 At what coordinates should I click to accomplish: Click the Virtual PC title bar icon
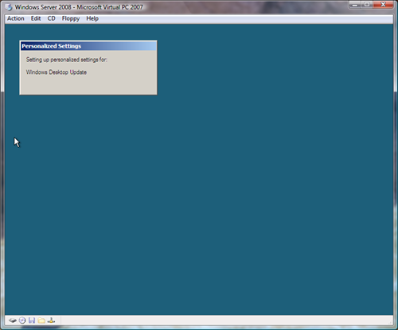(x=9, y=7)
